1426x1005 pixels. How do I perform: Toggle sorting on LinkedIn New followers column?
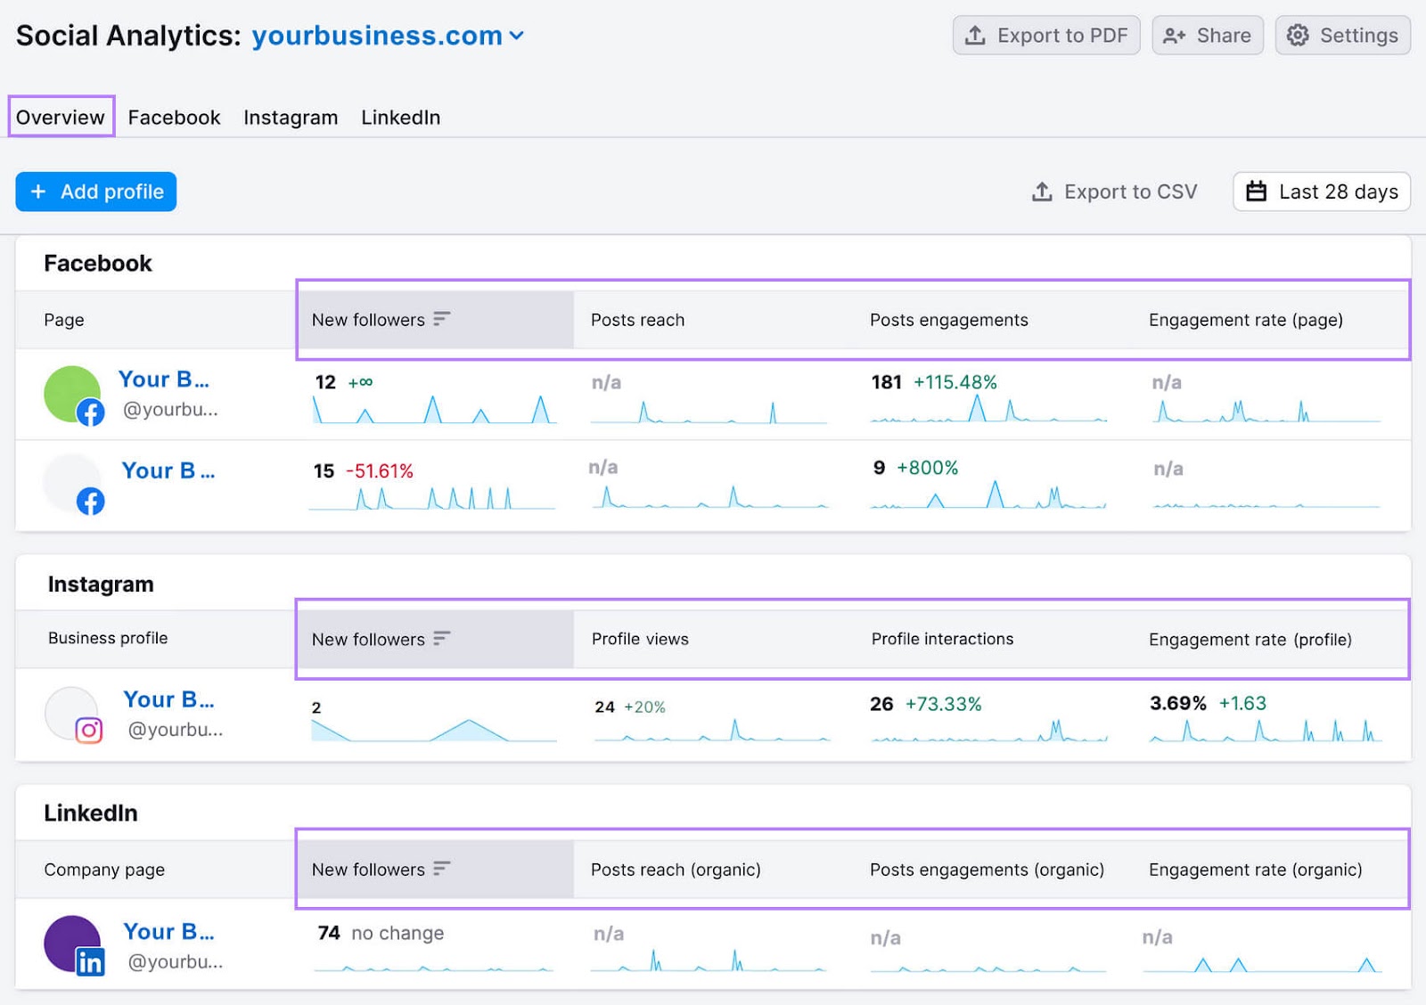pos(441,868)
